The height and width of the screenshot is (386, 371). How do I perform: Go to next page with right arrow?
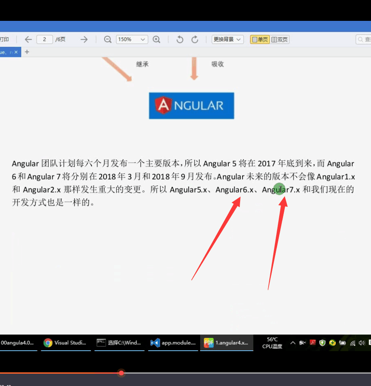coord(84,40)
